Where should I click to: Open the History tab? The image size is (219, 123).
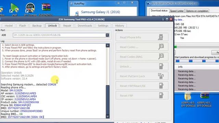pyautogui.click(x=119, y=26)
